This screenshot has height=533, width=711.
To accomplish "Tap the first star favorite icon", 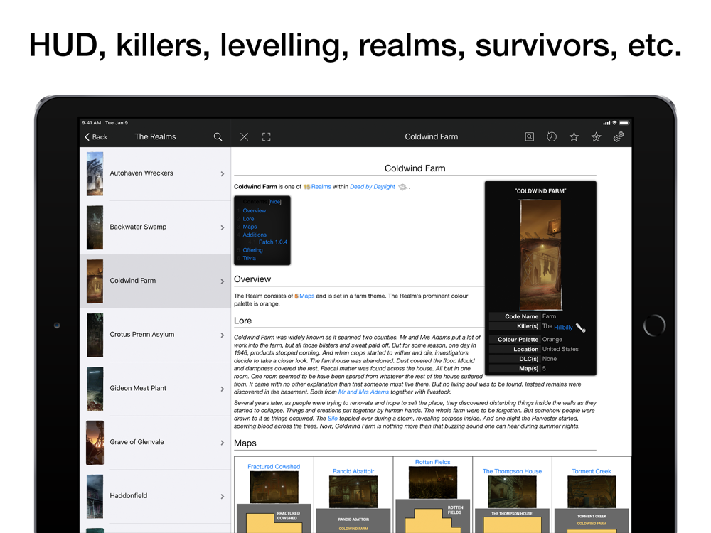I will 574,136.
